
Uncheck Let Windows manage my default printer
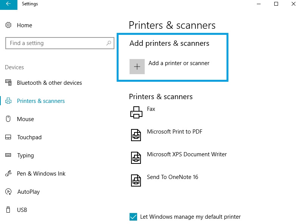click(x=133, y=217)
